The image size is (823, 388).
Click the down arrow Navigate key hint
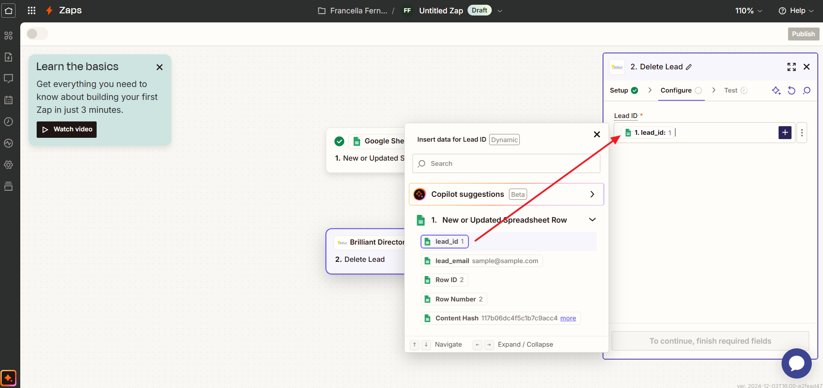coord(426,345)
